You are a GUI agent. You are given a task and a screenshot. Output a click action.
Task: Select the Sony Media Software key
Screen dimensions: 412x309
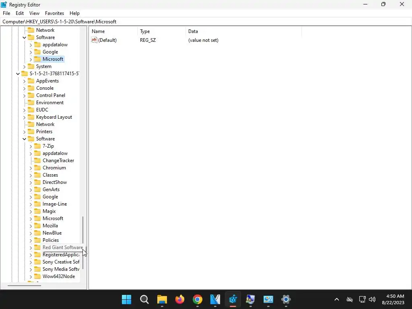(x=61, y=269)
